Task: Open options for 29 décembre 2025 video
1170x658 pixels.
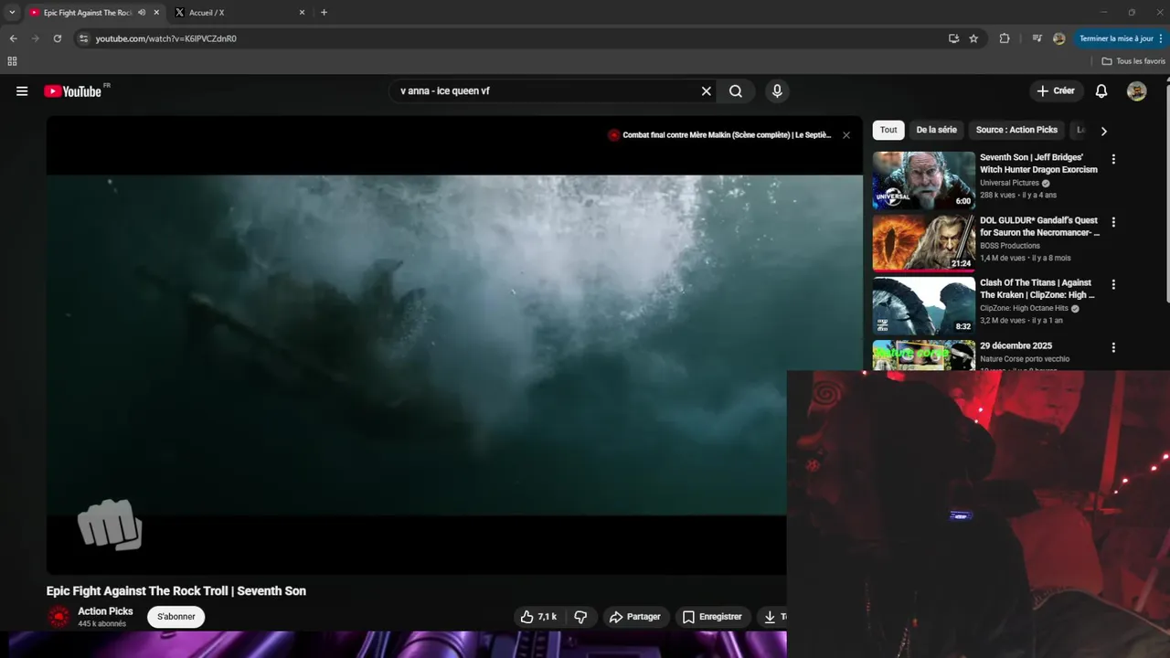Action: 1113,347
